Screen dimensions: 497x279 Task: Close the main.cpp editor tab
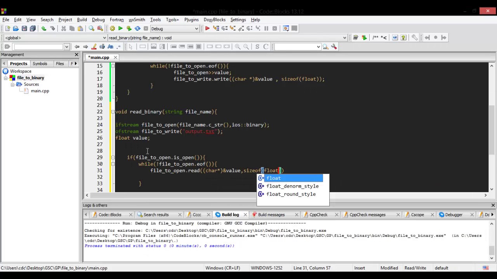point(115,57)
